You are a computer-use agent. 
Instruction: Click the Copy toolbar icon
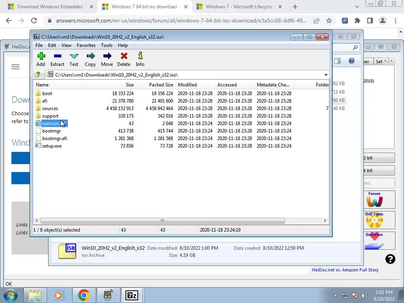(90, 56)
